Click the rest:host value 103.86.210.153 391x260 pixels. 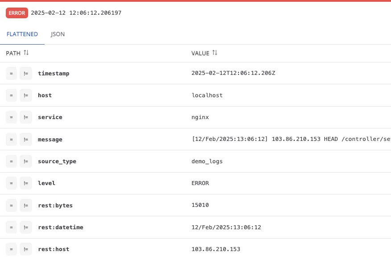216,249
